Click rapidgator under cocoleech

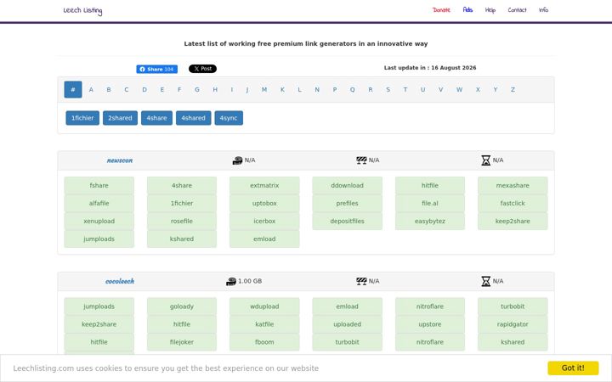(513, 324)
